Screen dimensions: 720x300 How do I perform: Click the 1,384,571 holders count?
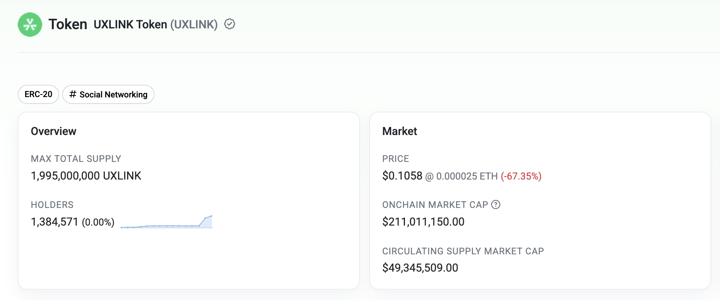point(55,222)
